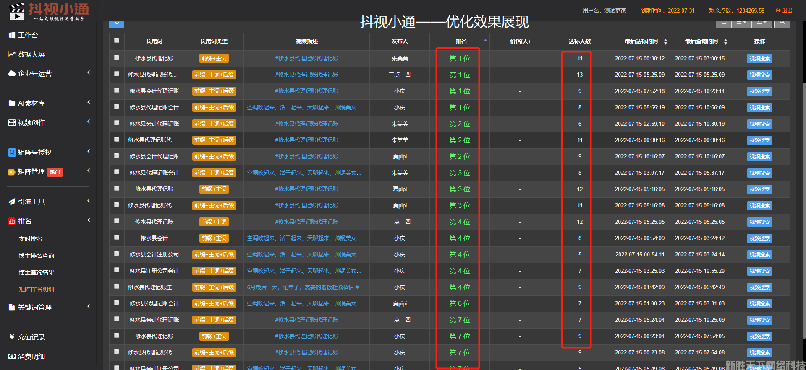Click the 退出 logout icon
This screenshot has height=370, width=806.
tap(778, 10)
